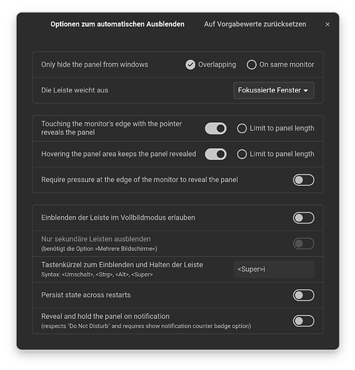Image resolution: width=355 pixels, height=370 pixels.
Task: Toggle touching monitor's edge reveals panel switch
Action: pos(215,128)
